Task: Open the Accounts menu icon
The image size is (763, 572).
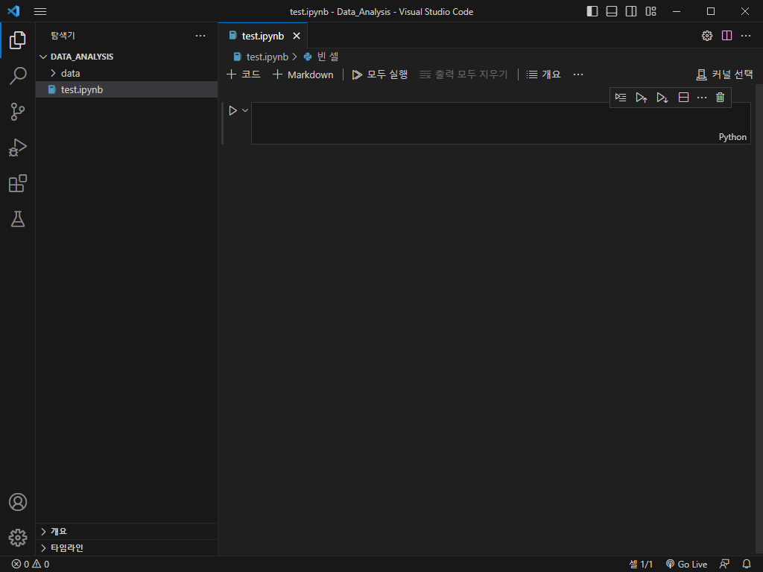Action: pos(18,502)
